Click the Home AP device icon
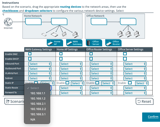This screenshot has height=127, width=160. pos(55,43)
